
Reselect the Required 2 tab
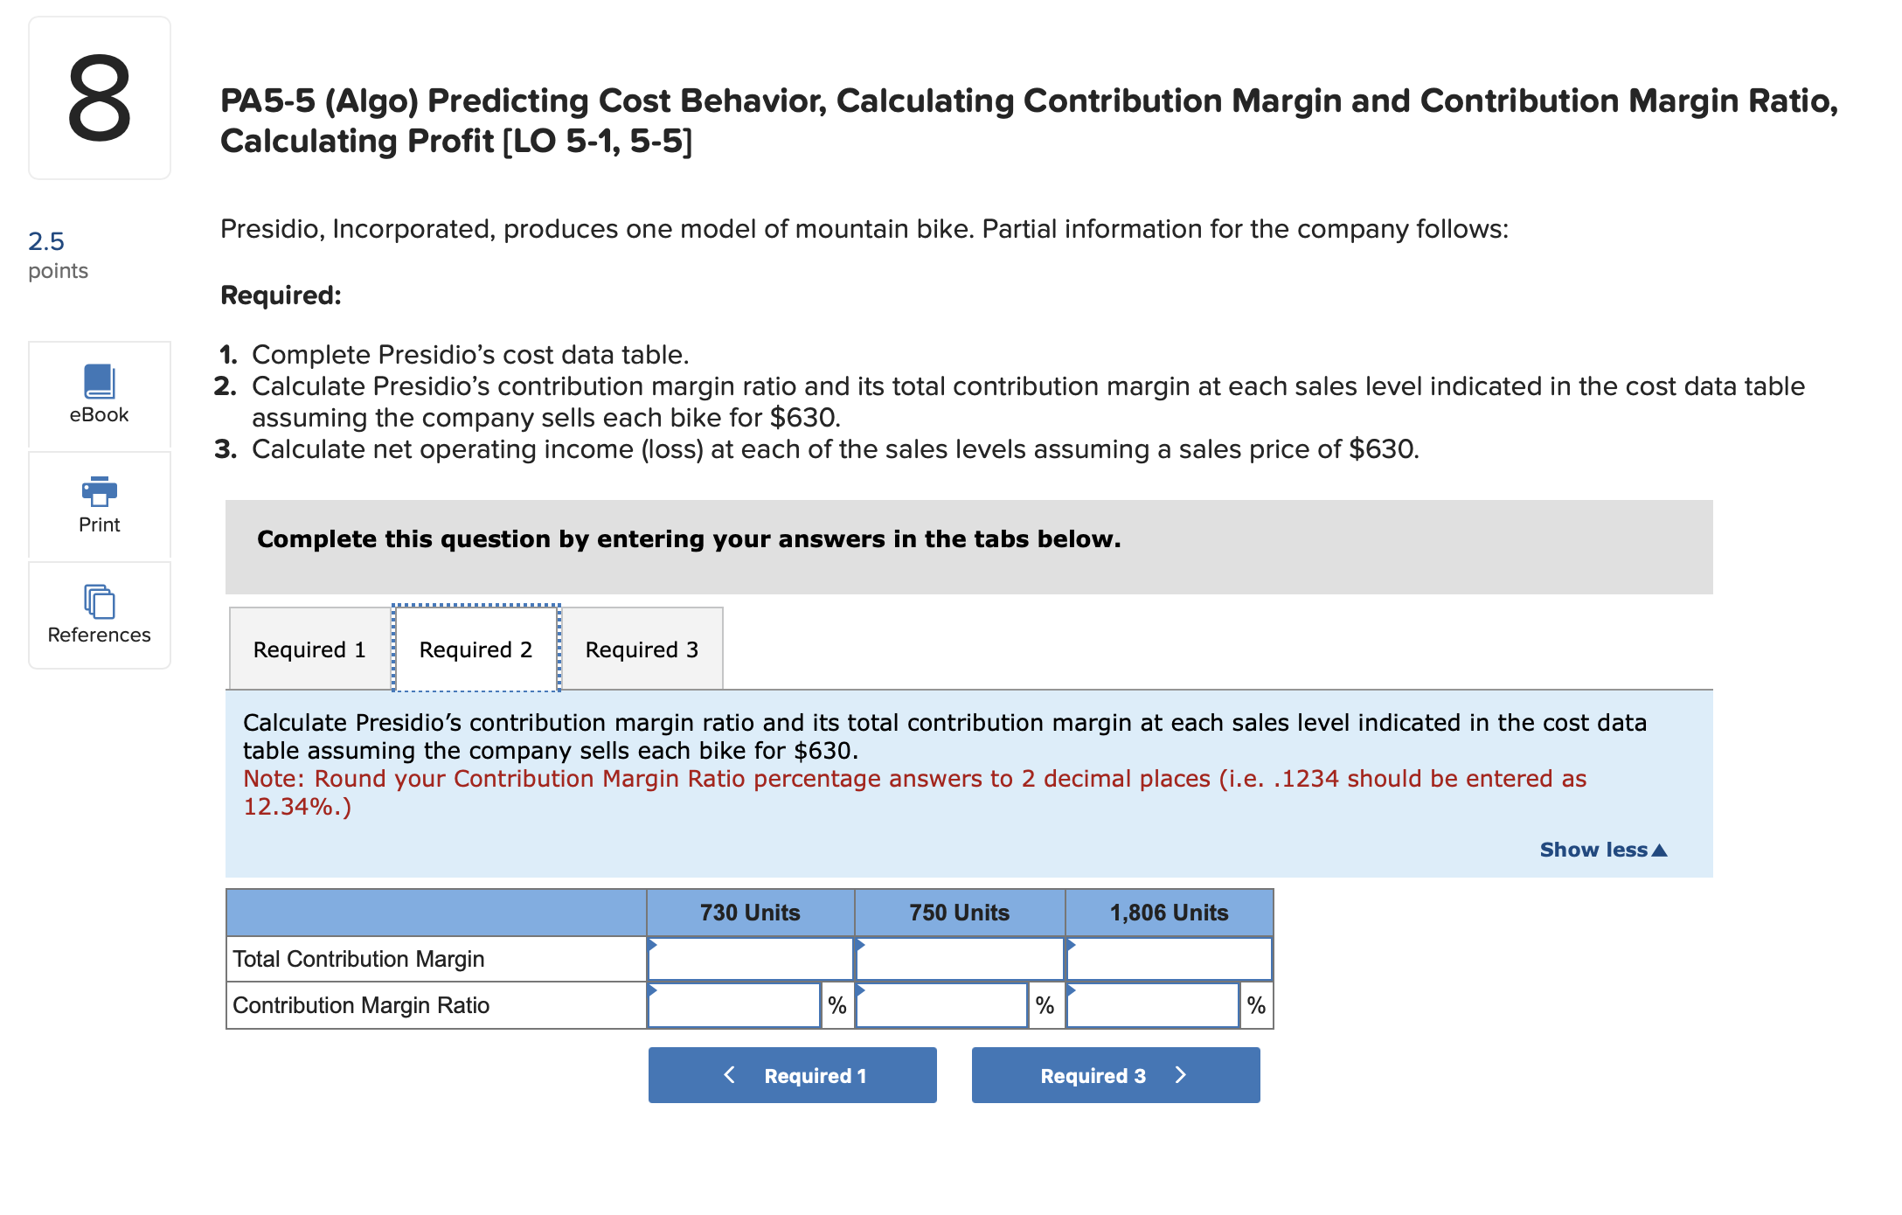[x=475, y=649]
